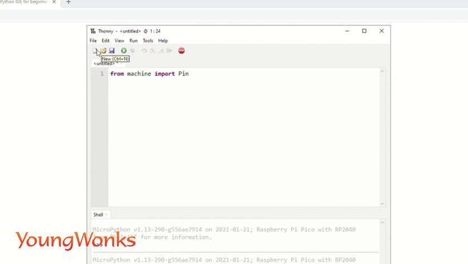Run current script with green play icon

124,51
